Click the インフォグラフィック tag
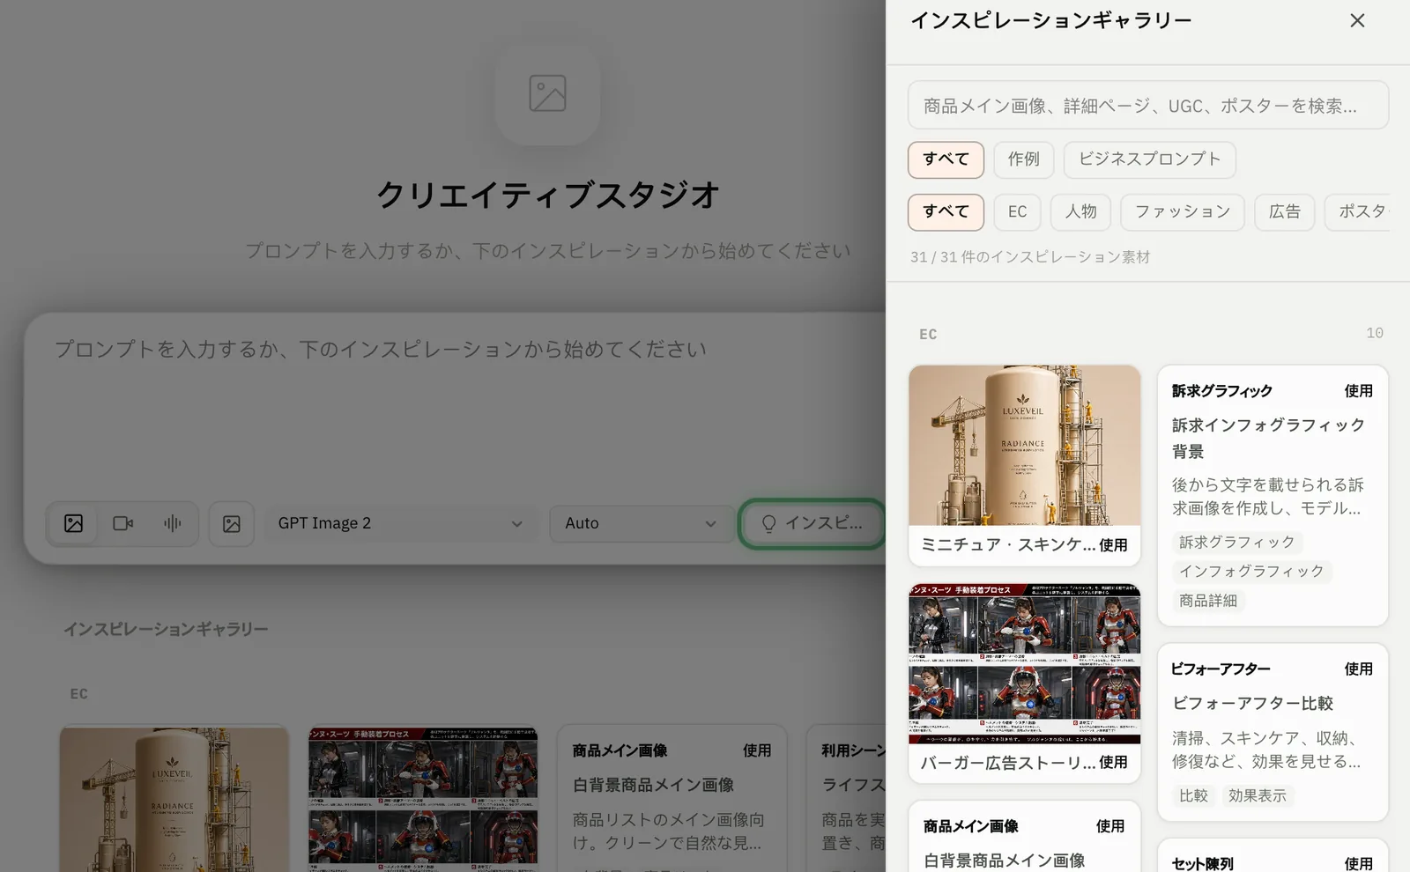Viewport: 1410px width, 872px height. (x=1251, y=572)
